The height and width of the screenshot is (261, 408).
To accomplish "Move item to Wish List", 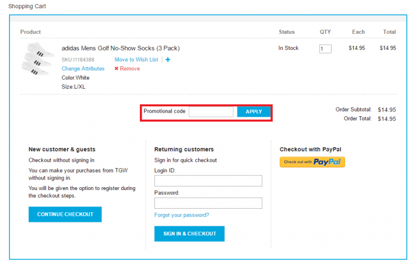I will click(x=136, y=59).
